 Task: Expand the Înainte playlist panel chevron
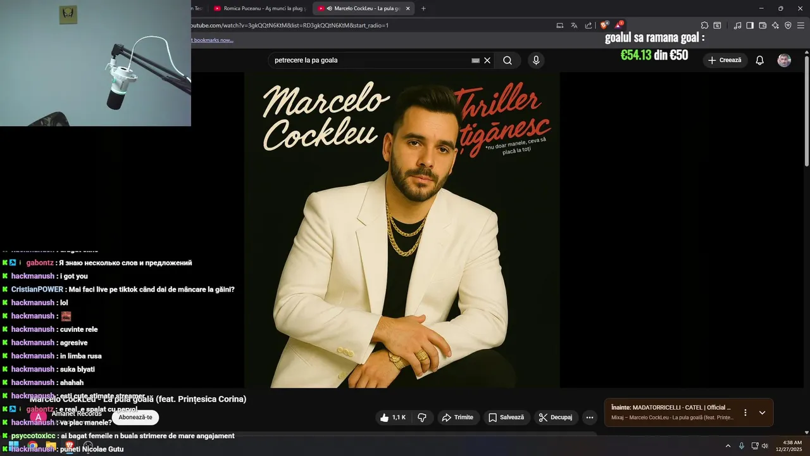tap(762, 412)
